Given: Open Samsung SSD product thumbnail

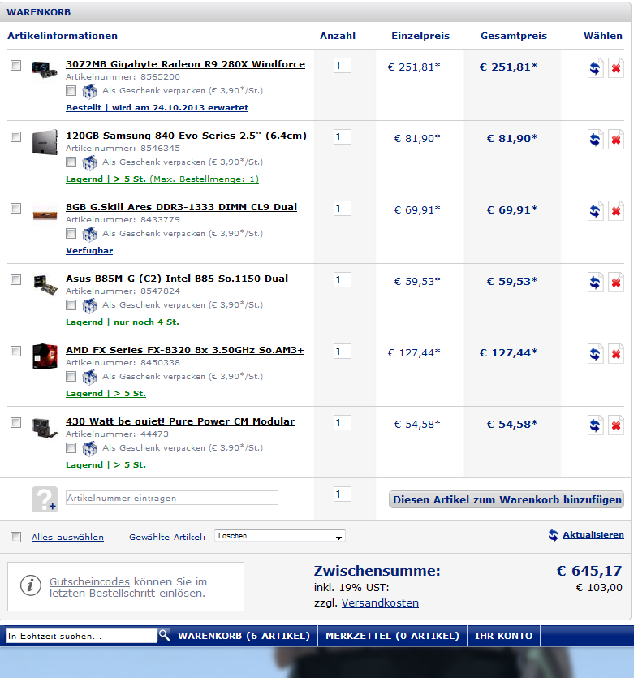Looking at the screenshot, I should coord(45,141).
